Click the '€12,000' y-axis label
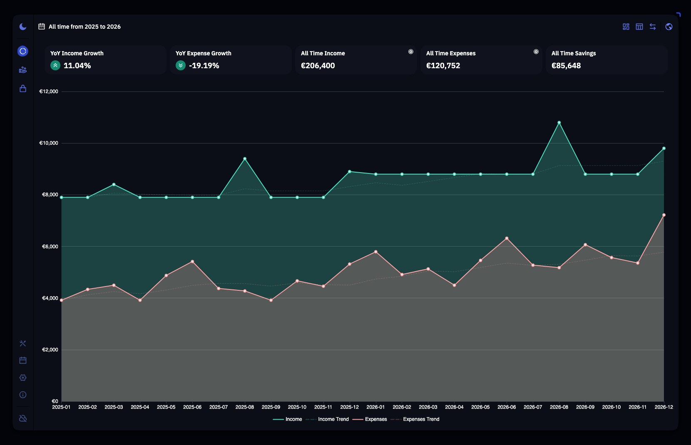Viewport: 691px width, 445px height. (x=49, y=91)
